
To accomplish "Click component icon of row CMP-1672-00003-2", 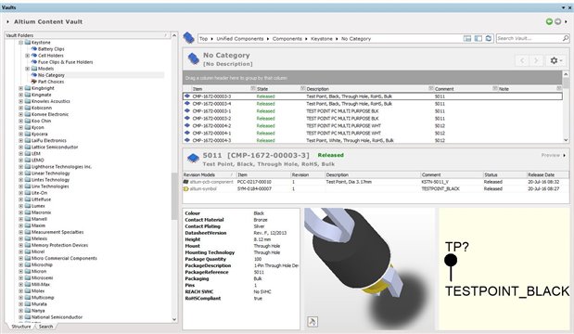I will coord(187,119).
